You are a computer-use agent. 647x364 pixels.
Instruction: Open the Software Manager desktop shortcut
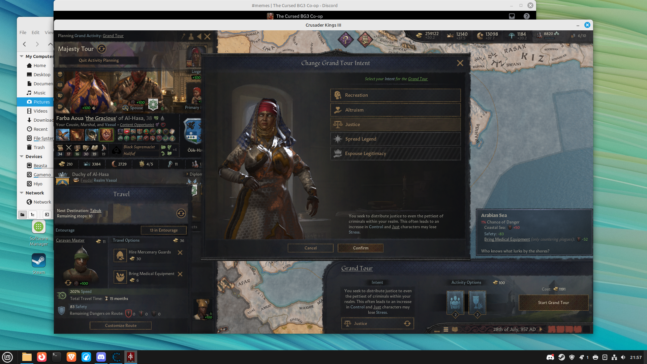pyautogui.click(x=39, y=233)
